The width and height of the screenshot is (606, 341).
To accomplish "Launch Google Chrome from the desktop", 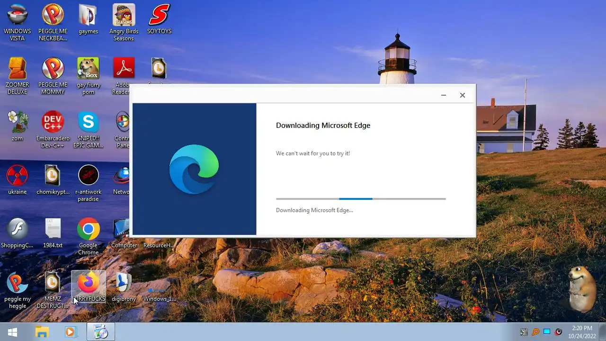I will (89, 237).
